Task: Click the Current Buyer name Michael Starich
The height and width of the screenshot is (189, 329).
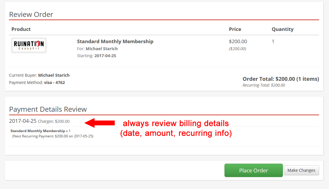Action: (54, 75)
